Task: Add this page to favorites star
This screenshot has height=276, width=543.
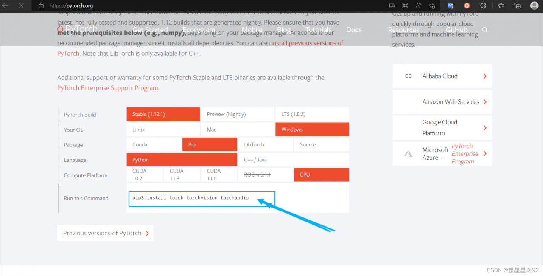Action: [432, 6]
